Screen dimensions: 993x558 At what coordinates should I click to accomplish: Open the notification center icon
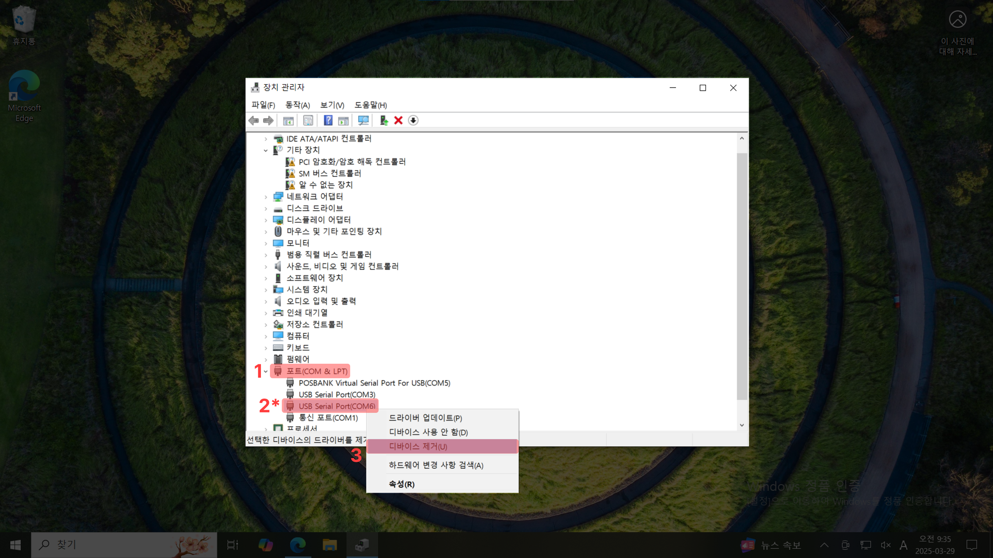(x=972, y=545)
